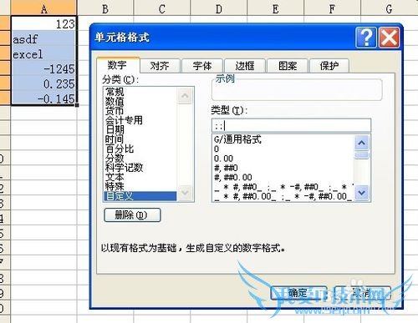Cancel the dialog with 取消 button
Viewport: 418px width, 323px height.
tap(362, 293)
